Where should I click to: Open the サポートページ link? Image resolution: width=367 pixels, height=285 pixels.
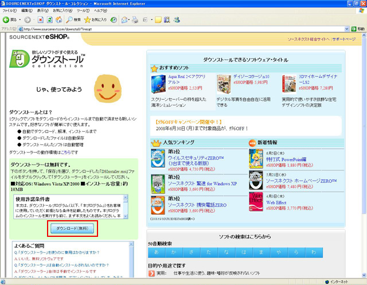point(344,39)
